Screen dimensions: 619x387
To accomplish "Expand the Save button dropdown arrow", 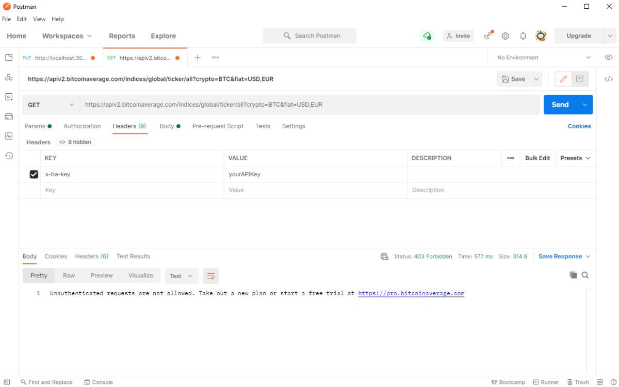I will pyautogui.click(x=536, y=79).
